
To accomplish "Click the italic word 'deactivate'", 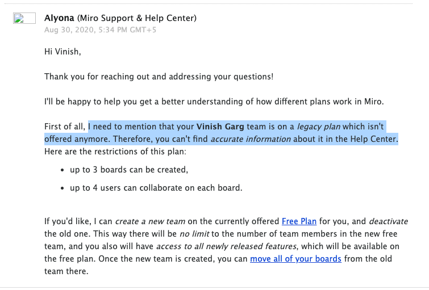I will (388, 221).
